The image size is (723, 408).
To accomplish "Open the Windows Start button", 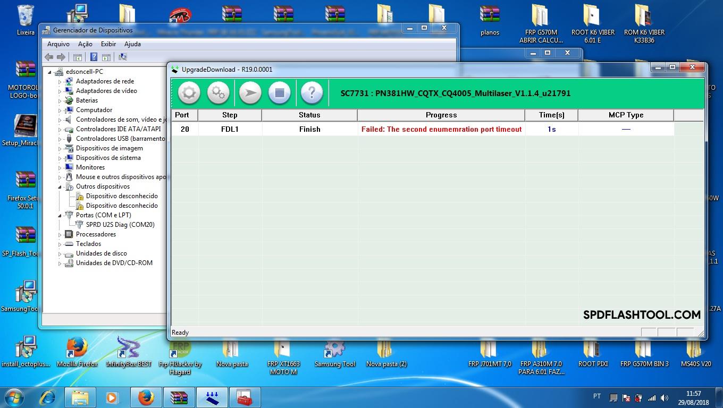I will (14, 397).
